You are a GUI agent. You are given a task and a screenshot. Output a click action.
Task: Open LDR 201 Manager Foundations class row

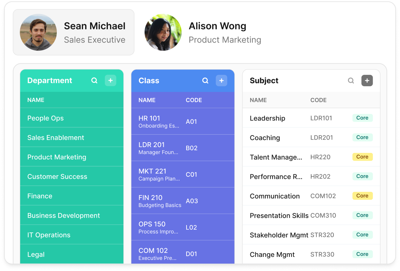pyautogui.click(x=183, y=148)
